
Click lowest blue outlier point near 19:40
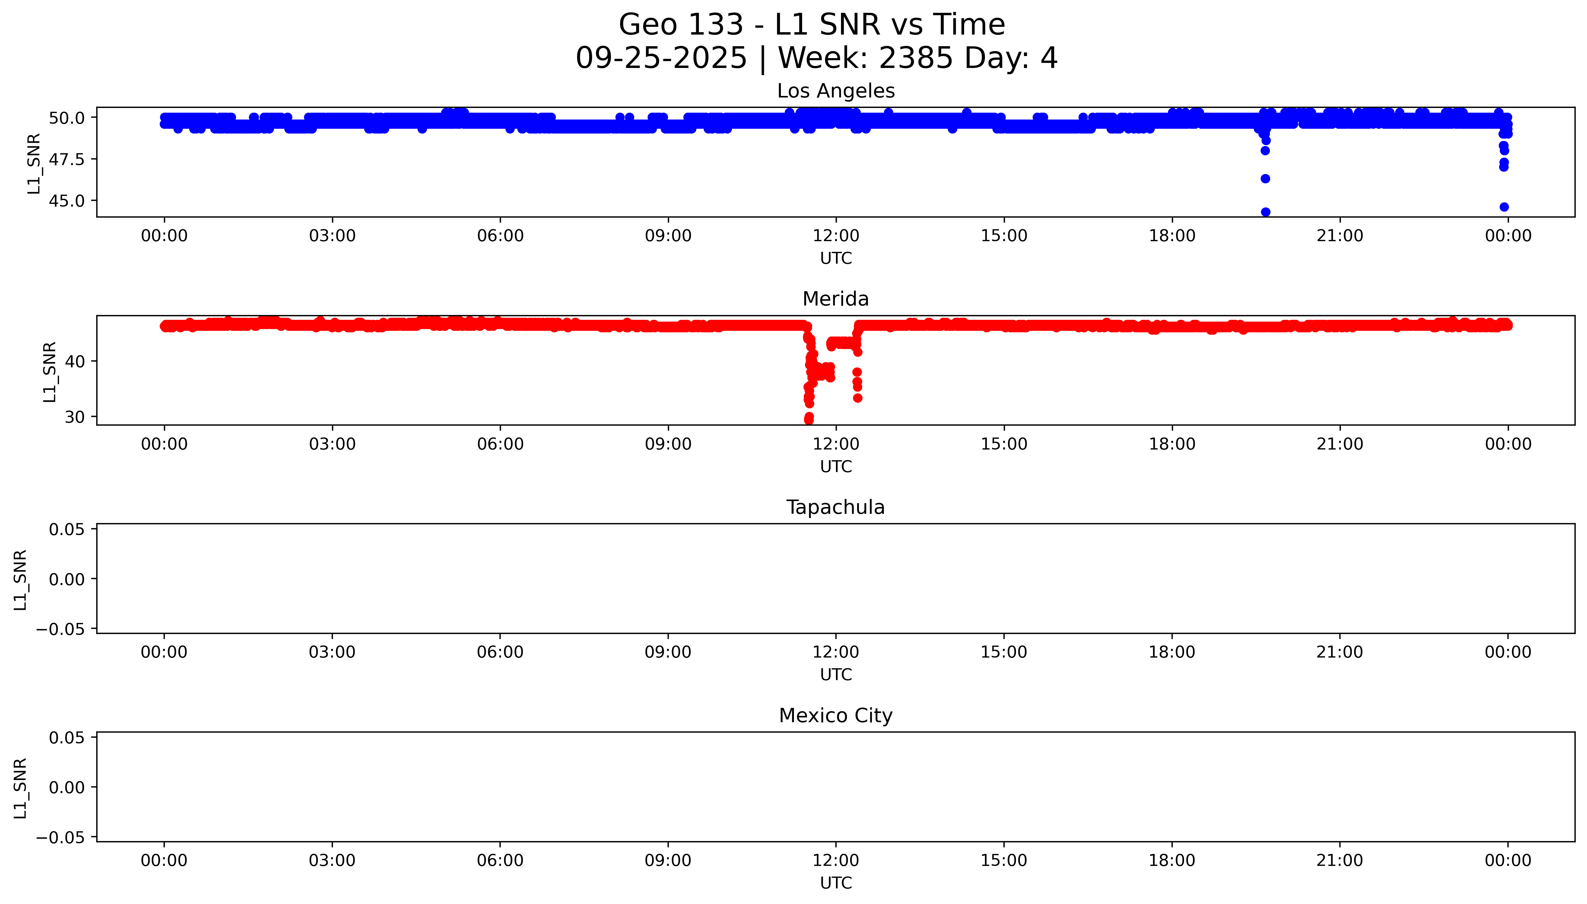click(x=1265, y=212)
